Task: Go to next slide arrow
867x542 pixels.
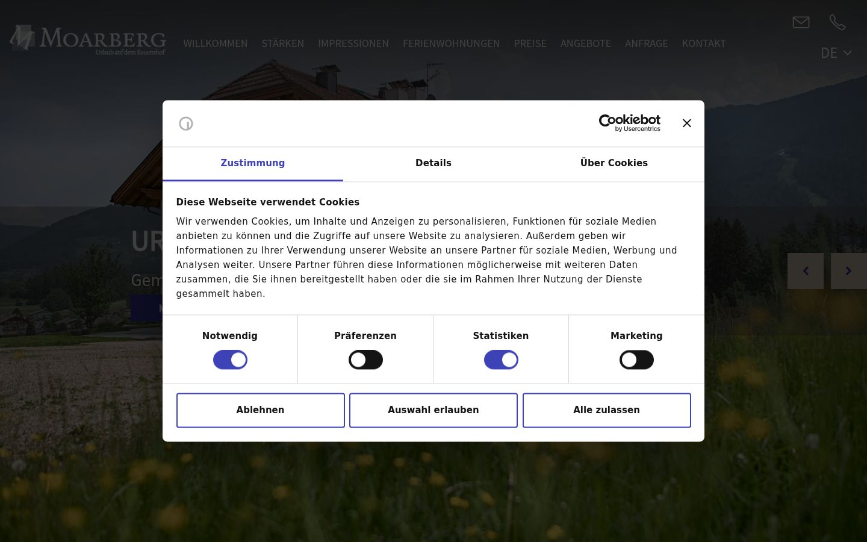Action: point(849,271)
